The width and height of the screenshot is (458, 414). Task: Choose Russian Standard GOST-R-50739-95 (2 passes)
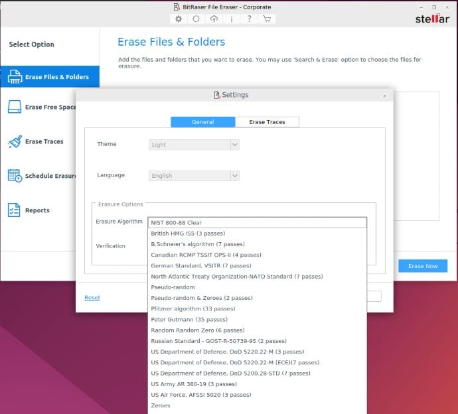tap(257, 341)
